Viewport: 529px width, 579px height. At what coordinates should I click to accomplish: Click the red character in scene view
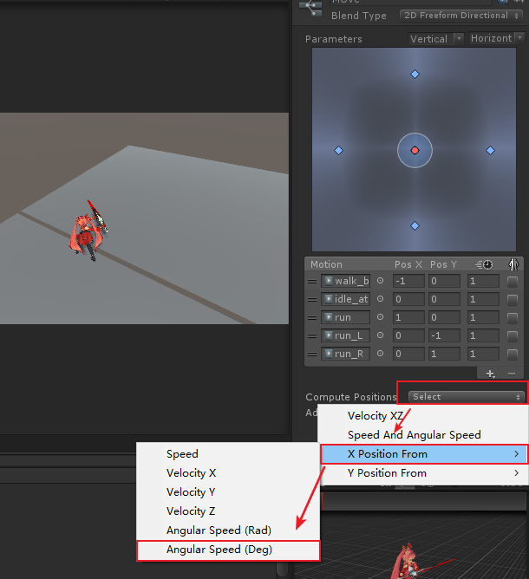pyautogui.click(x=88, y=232)
